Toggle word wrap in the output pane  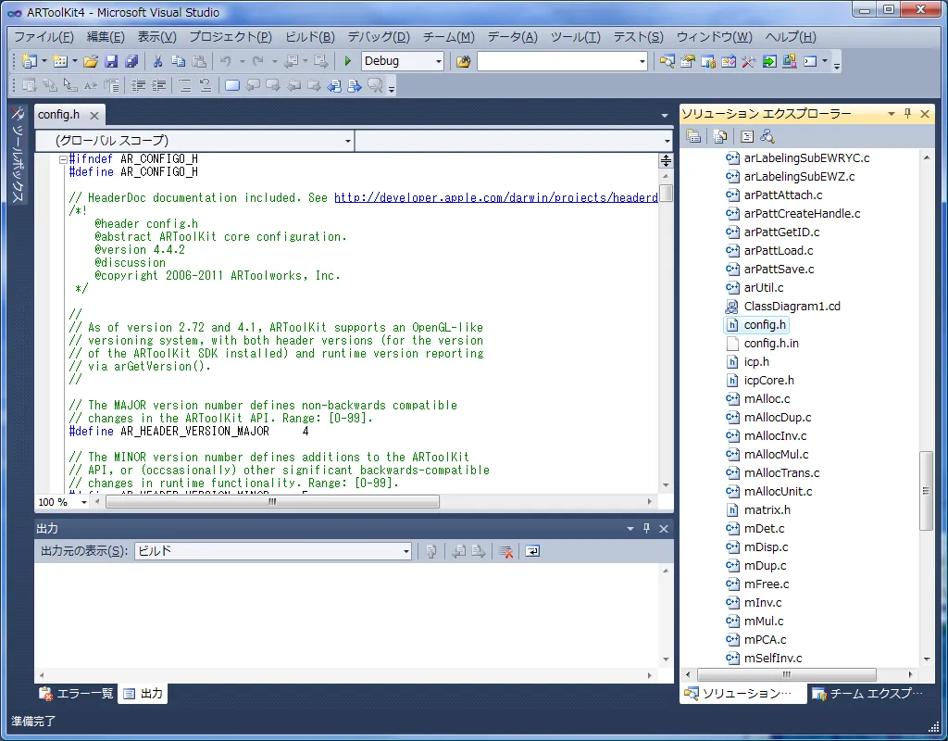coord(532,551)
